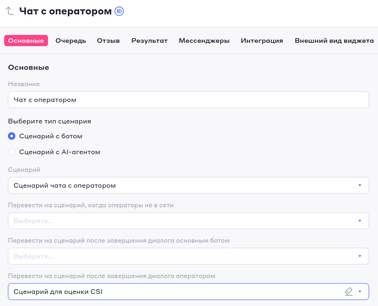This screenshot has width=378, height=306.
Task: Click the Название input field
Action: pyautogui.click(x=189, y=100)
